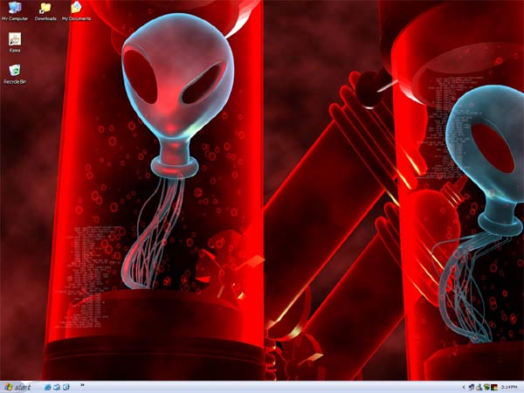The image size is (524, 393).
Task: Click the third Quick Launch icon
Action: (65, 387)
